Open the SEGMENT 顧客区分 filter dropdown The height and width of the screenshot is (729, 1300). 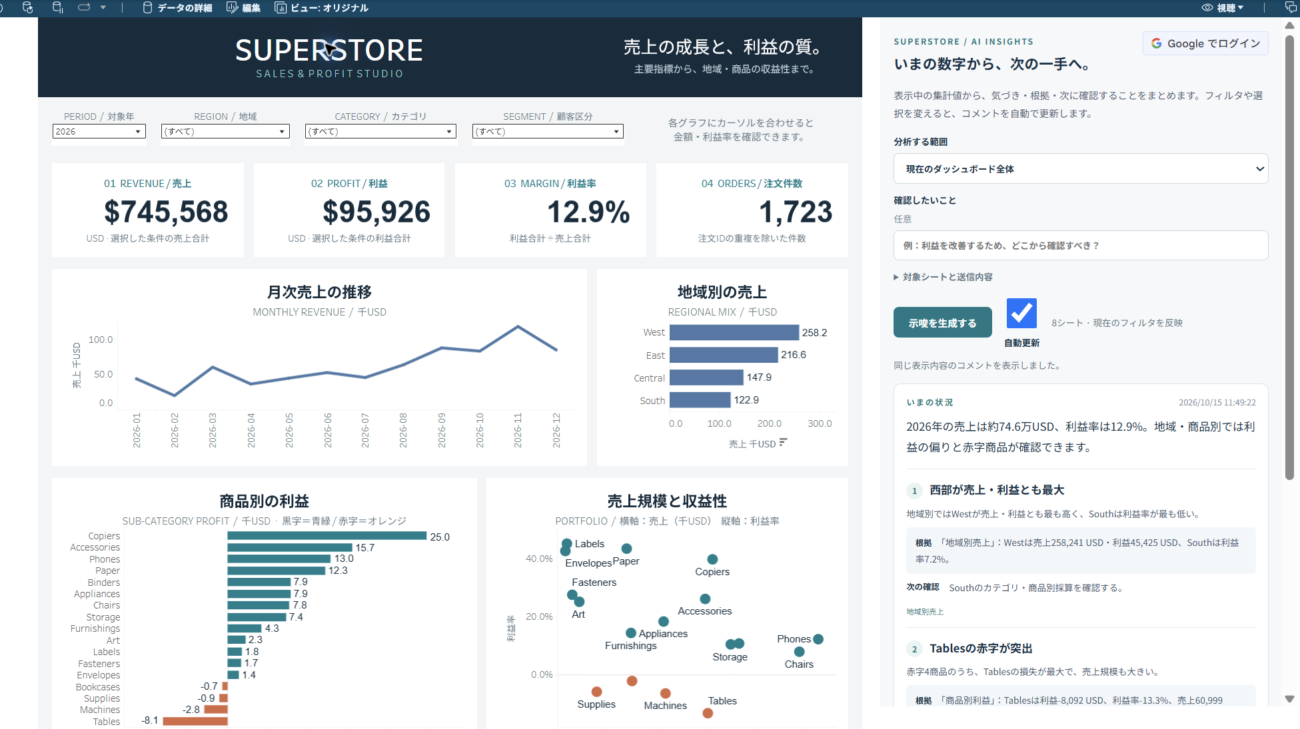tap(548, 131)
